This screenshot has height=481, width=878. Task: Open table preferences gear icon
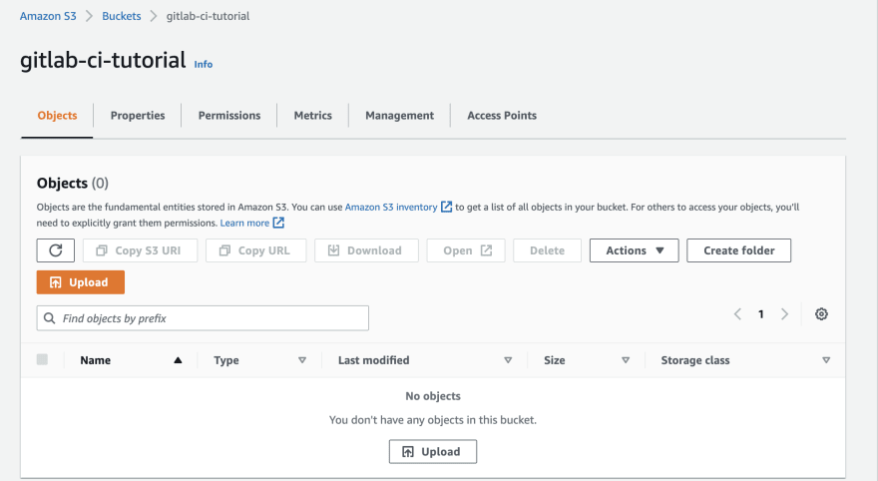821,314
